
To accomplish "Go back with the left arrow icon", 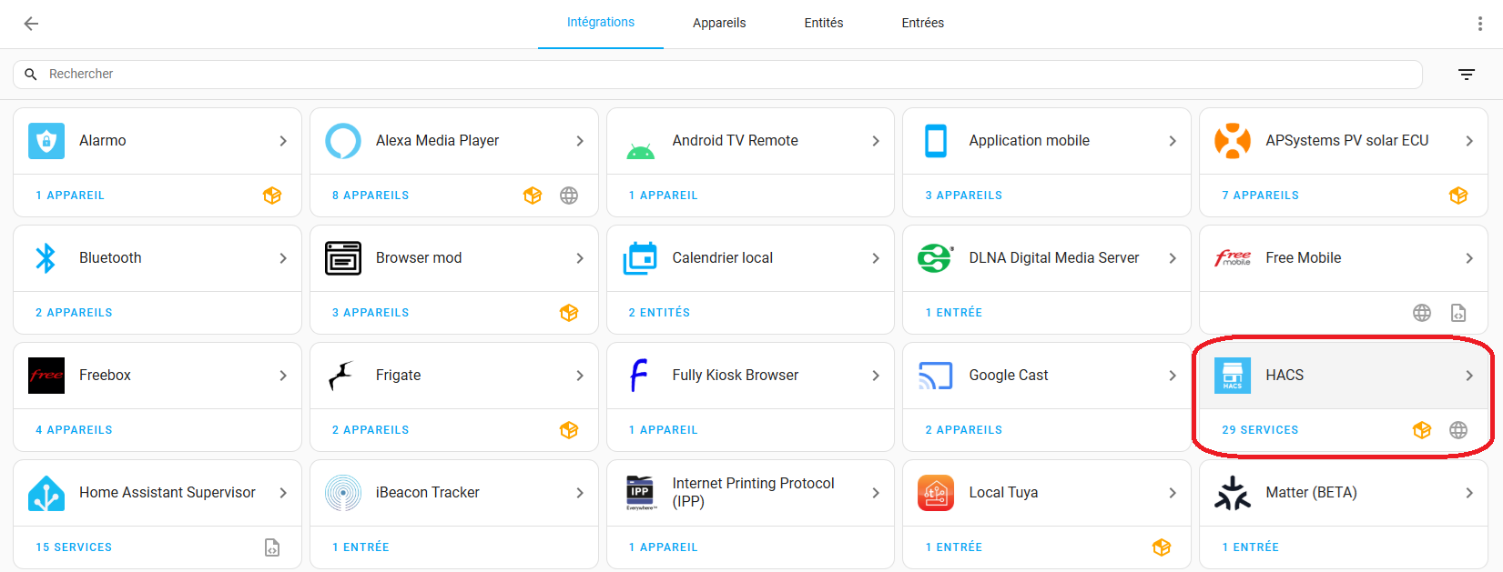I will tap(31, 24).
